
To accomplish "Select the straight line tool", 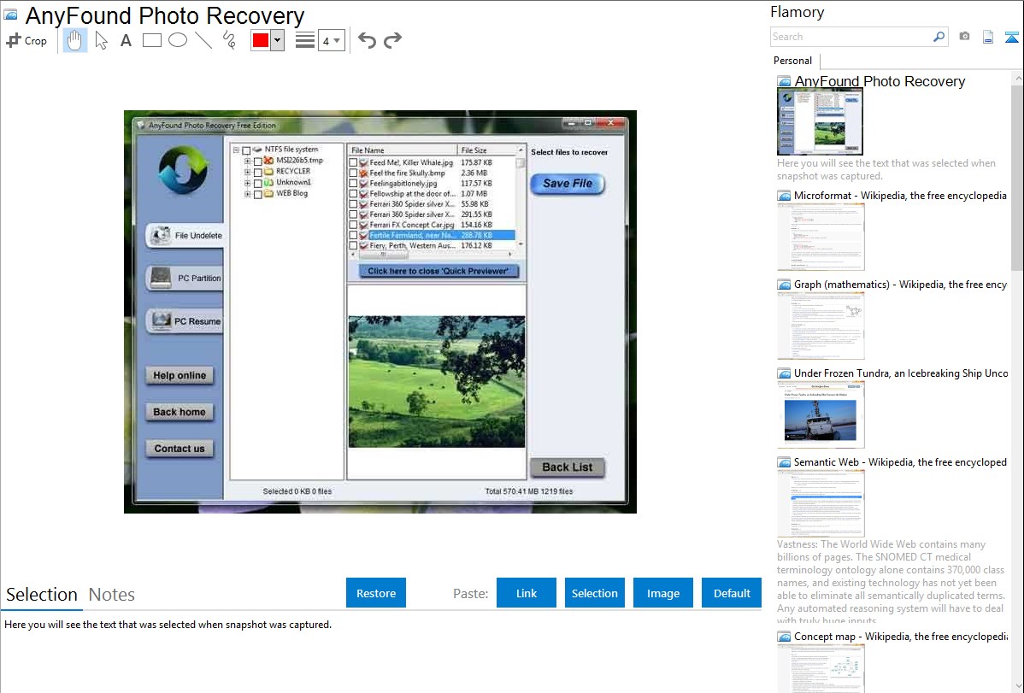I will tap(203, 40).
